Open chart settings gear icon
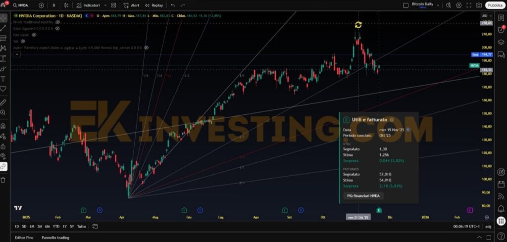507x242 pixels. [458, 5]
